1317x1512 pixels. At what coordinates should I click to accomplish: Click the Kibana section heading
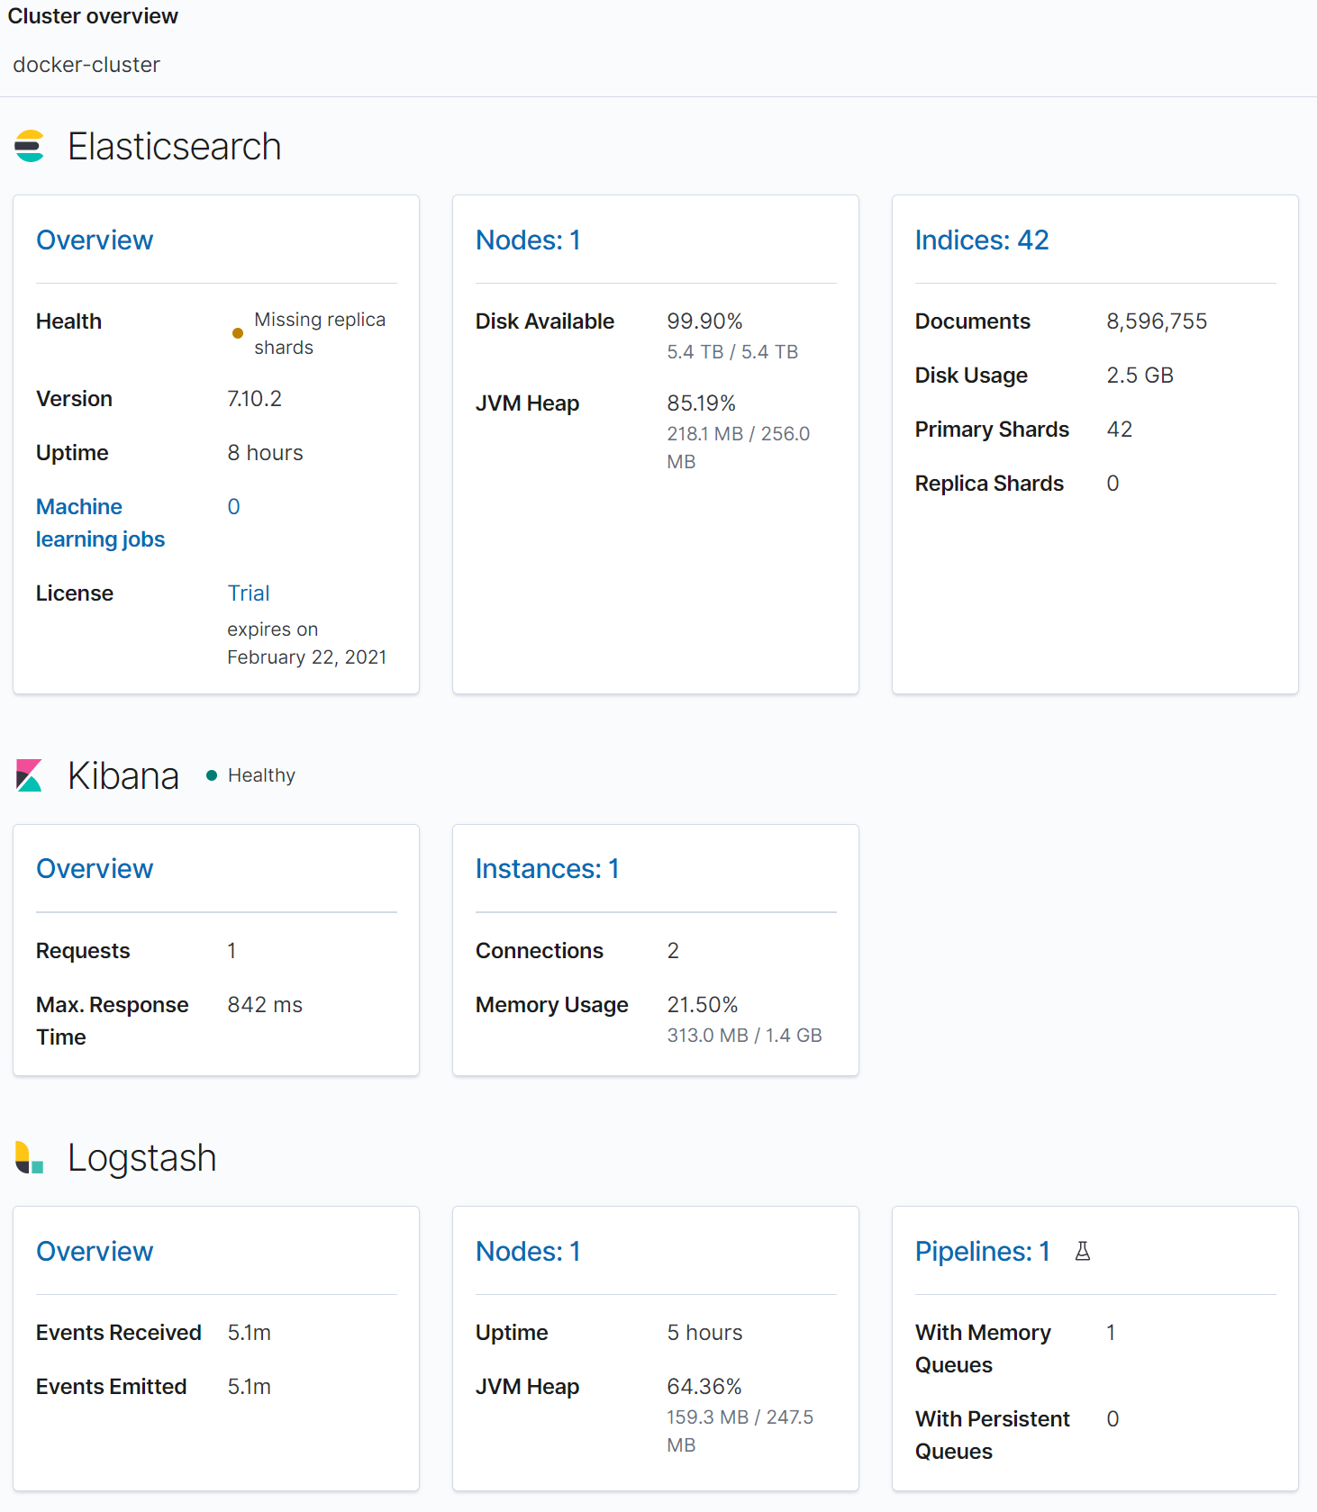point(123,775)
